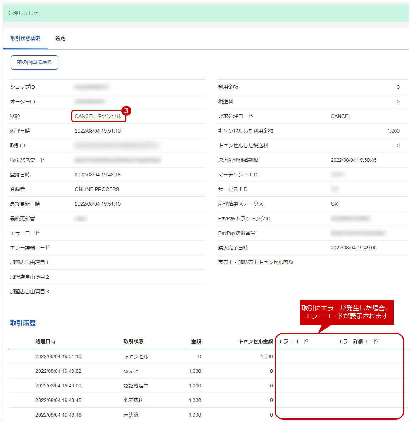Click the 前の画面に戻る button
The height and width of the screenshot is (422, 411).
click(x=35, y=62)
